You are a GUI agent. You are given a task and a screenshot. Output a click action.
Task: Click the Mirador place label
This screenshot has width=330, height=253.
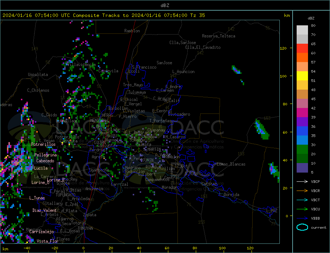coord(169,187)
